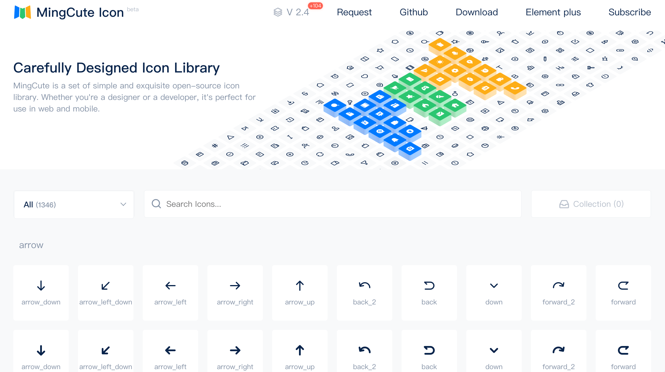Select the bold back_2 icon in the second row

click(365, 350)
